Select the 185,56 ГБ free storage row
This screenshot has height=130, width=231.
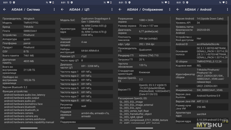(29, 80)
